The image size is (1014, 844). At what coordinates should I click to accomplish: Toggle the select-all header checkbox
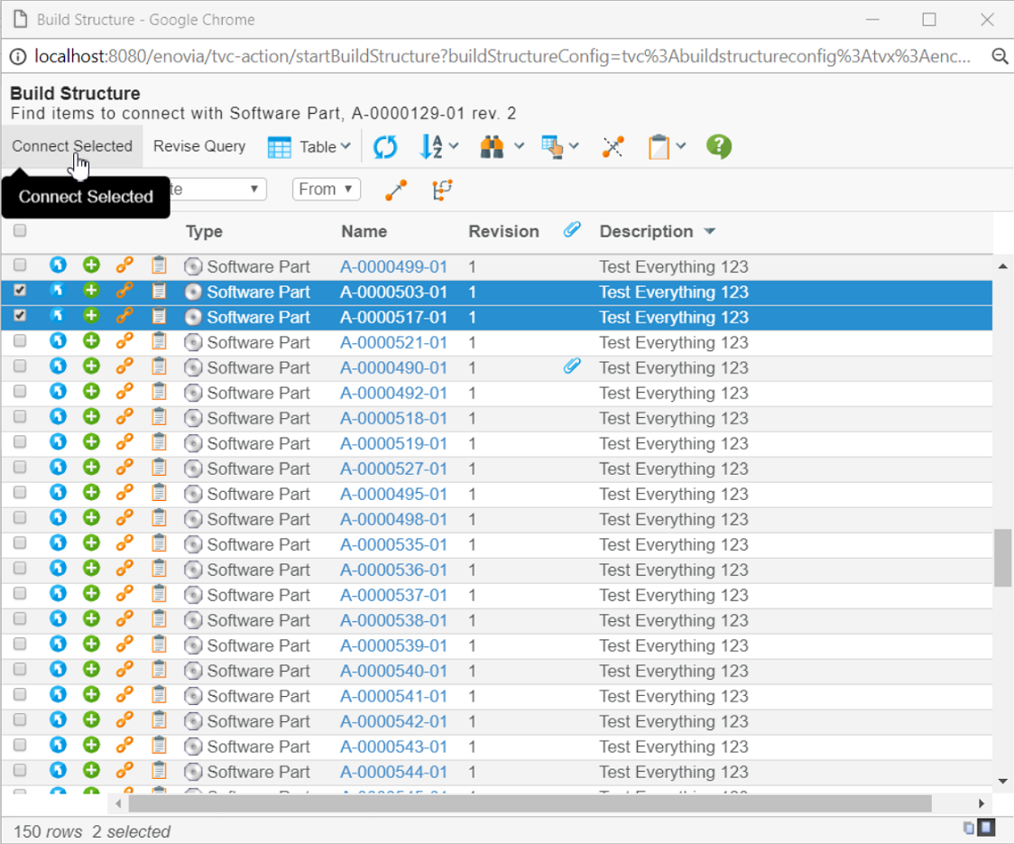click(x=20, y=231)
